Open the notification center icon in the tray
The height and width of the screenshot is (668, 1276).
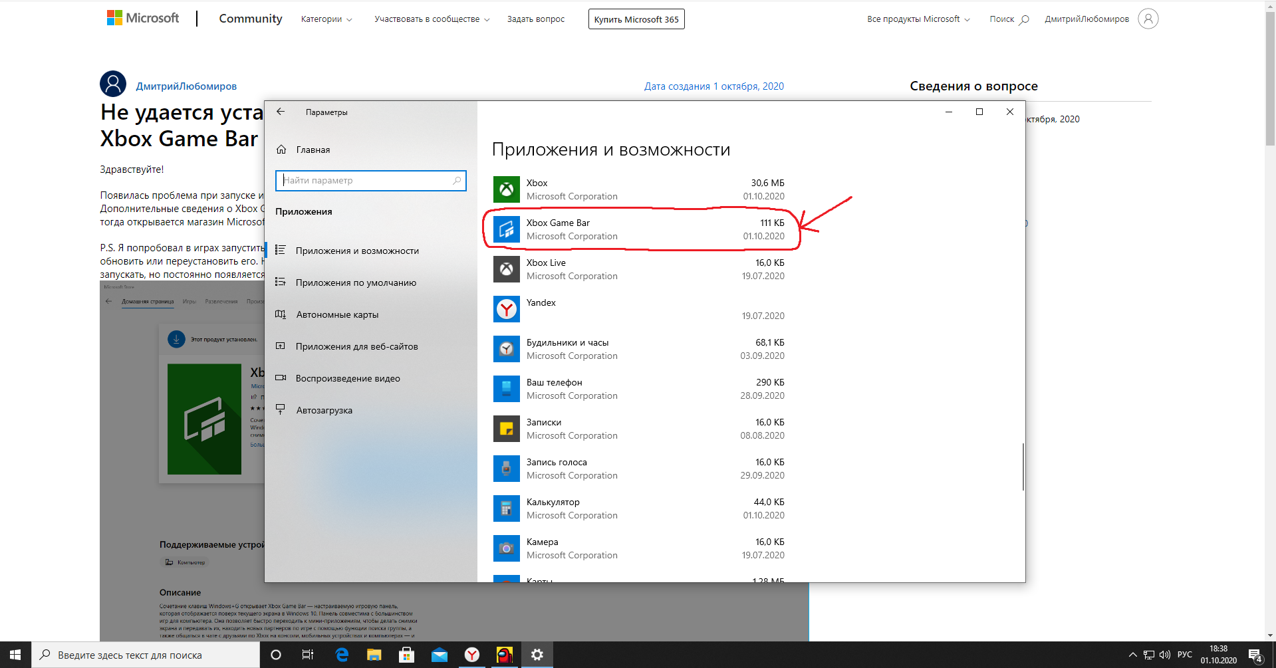[x=1255, y=655]
